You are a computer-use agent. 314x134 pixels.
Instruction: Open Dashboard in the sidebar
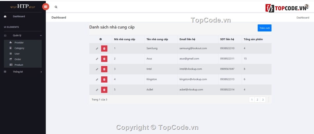pos(19,17)
